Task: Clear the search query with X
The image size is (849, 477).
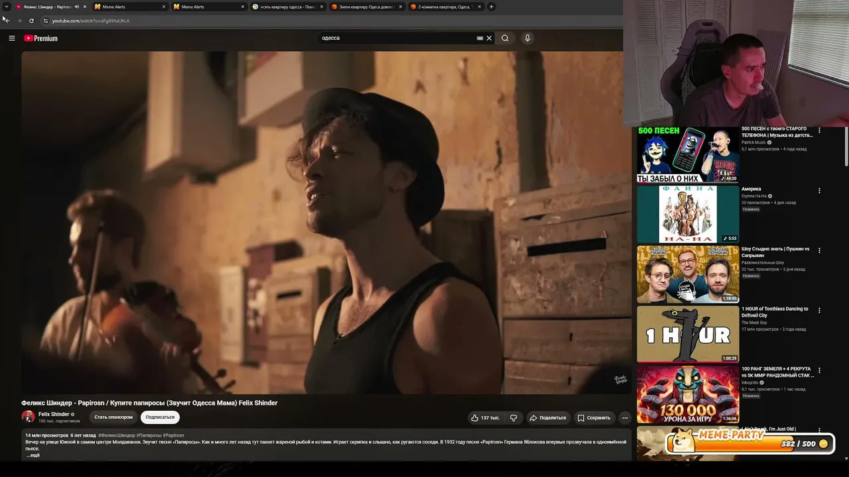Action: 490,38
